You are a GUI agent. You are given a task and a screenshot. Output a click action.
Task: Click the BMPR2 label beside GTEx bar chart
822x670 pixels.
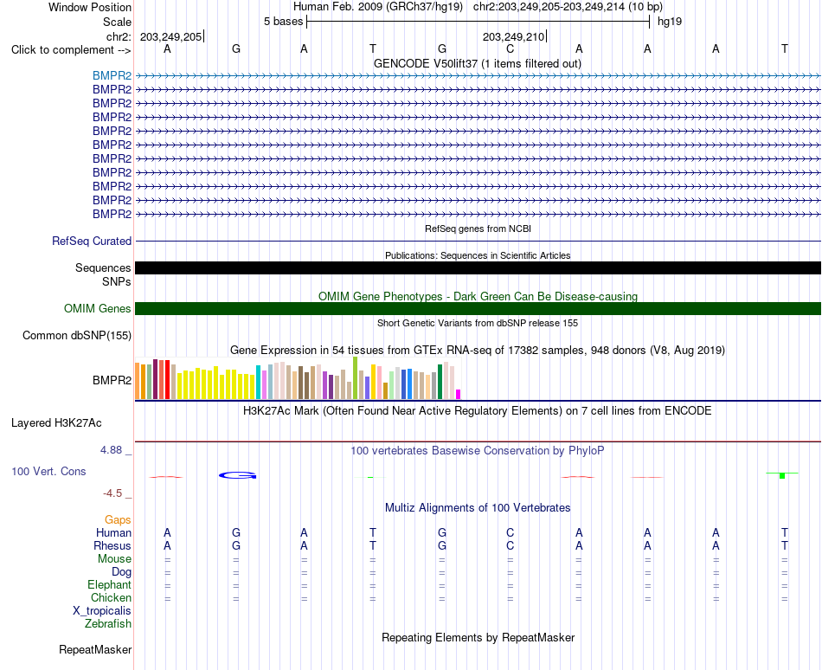pos(112,380)
